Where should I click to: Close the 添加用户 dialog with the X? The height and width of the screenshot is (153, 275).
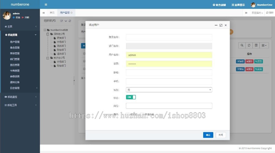pyautogui.click(x=226, y=25)
